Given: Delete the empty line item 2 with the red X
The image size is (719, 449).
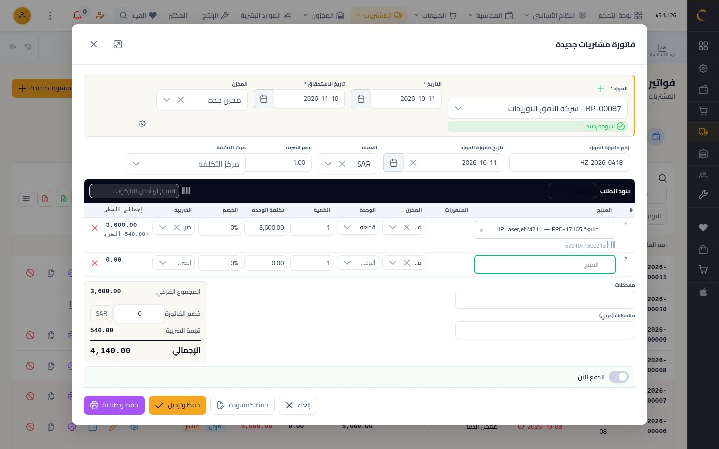Looking at the screenshot, I should [95, 263].
